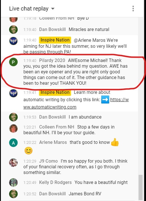Open the automaticwriting.com hyperlink
The image size is (146, 201).
click(76, 103)
